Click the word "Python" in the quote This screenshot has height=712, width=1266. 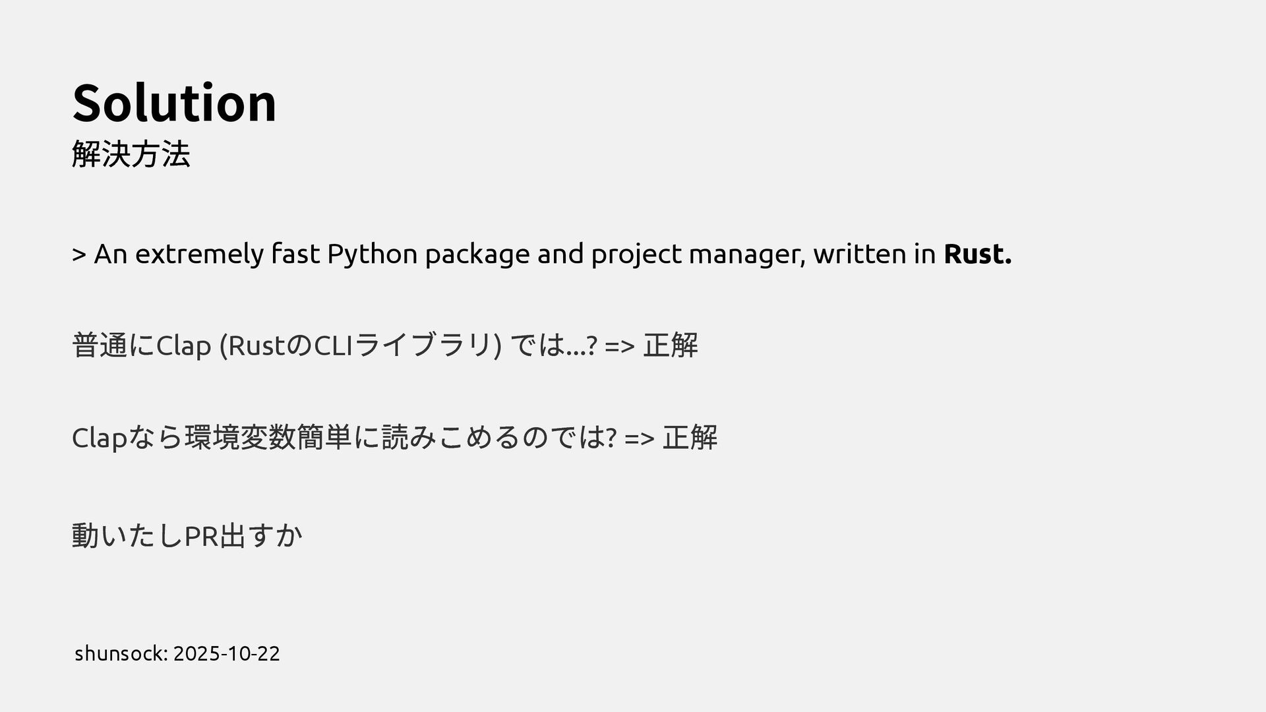372,254
